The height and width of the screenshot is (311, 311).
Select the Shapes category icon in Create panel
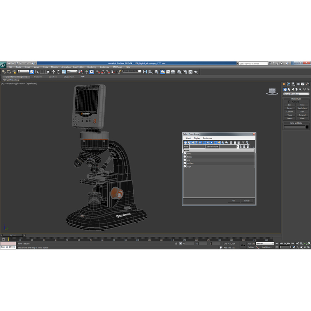289,89
